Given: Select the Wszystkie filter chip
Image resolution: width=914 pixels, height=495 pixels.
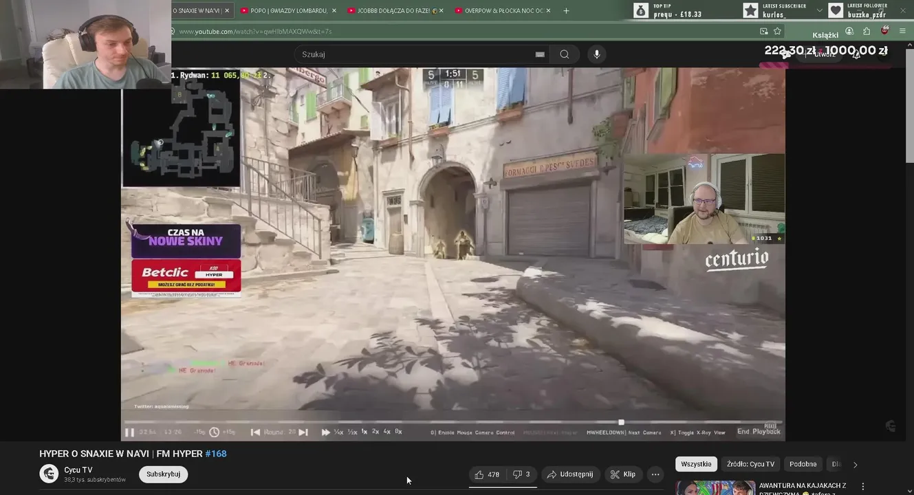Looking at the screenshot, I should coord(696,464).
